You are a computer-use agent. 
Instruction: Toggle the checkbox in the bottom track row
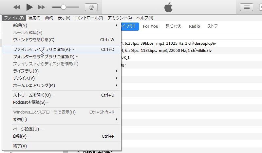tap(79, 151)
